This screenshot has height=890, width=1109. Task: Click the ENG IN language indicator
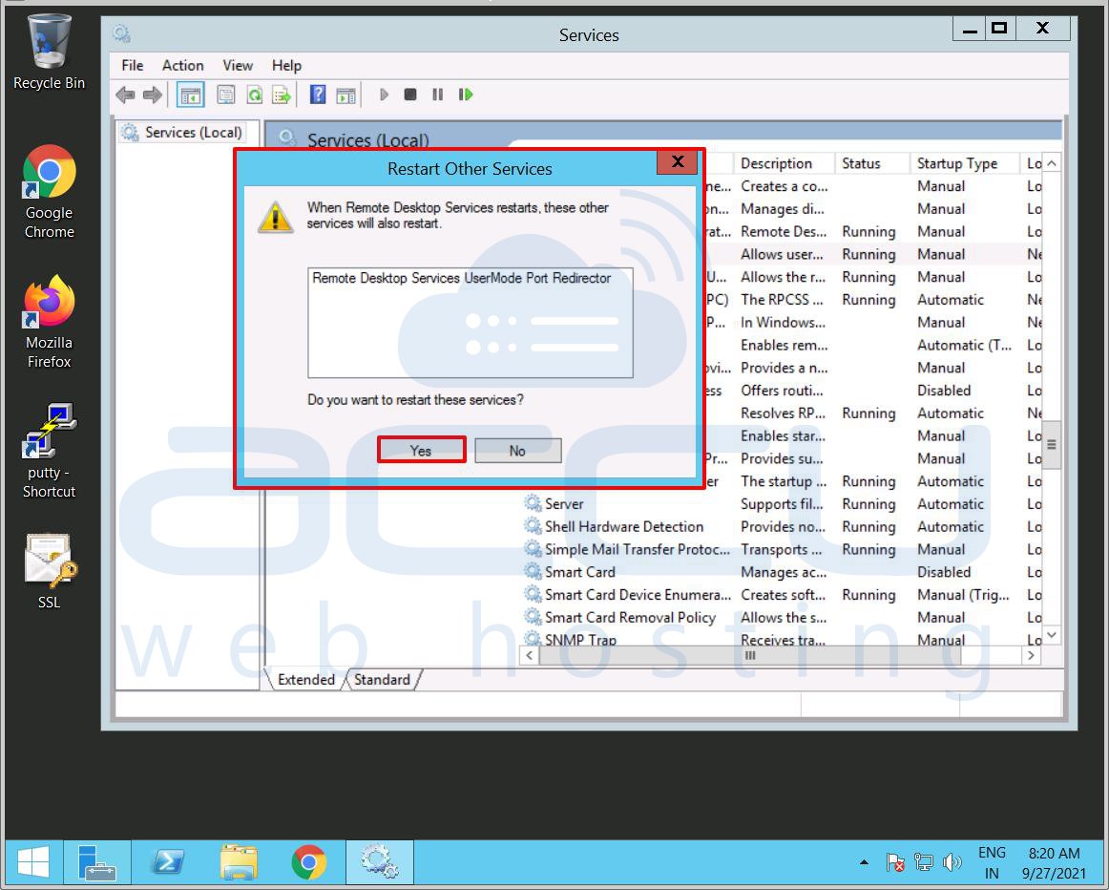pos(992,862)
